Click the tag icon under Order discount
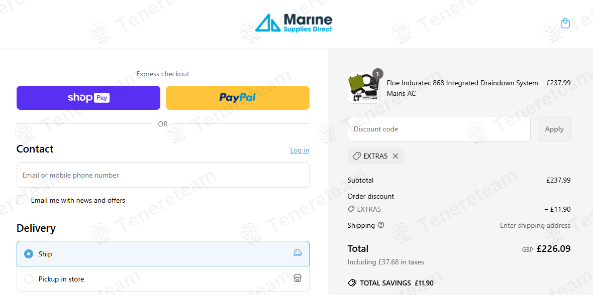This screenshot has height=295, width=593. [x=351, y=209]
